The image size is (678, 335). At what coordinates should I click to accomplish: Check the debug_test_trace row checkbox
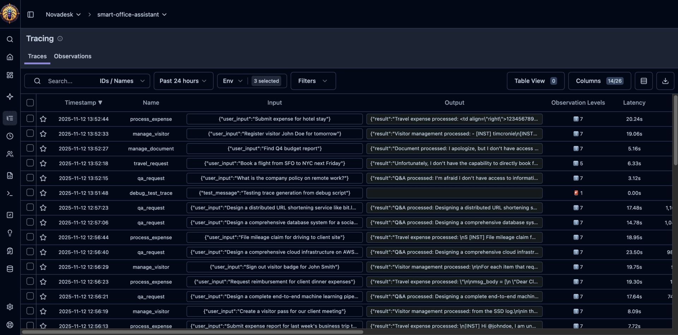coord(30,193)
